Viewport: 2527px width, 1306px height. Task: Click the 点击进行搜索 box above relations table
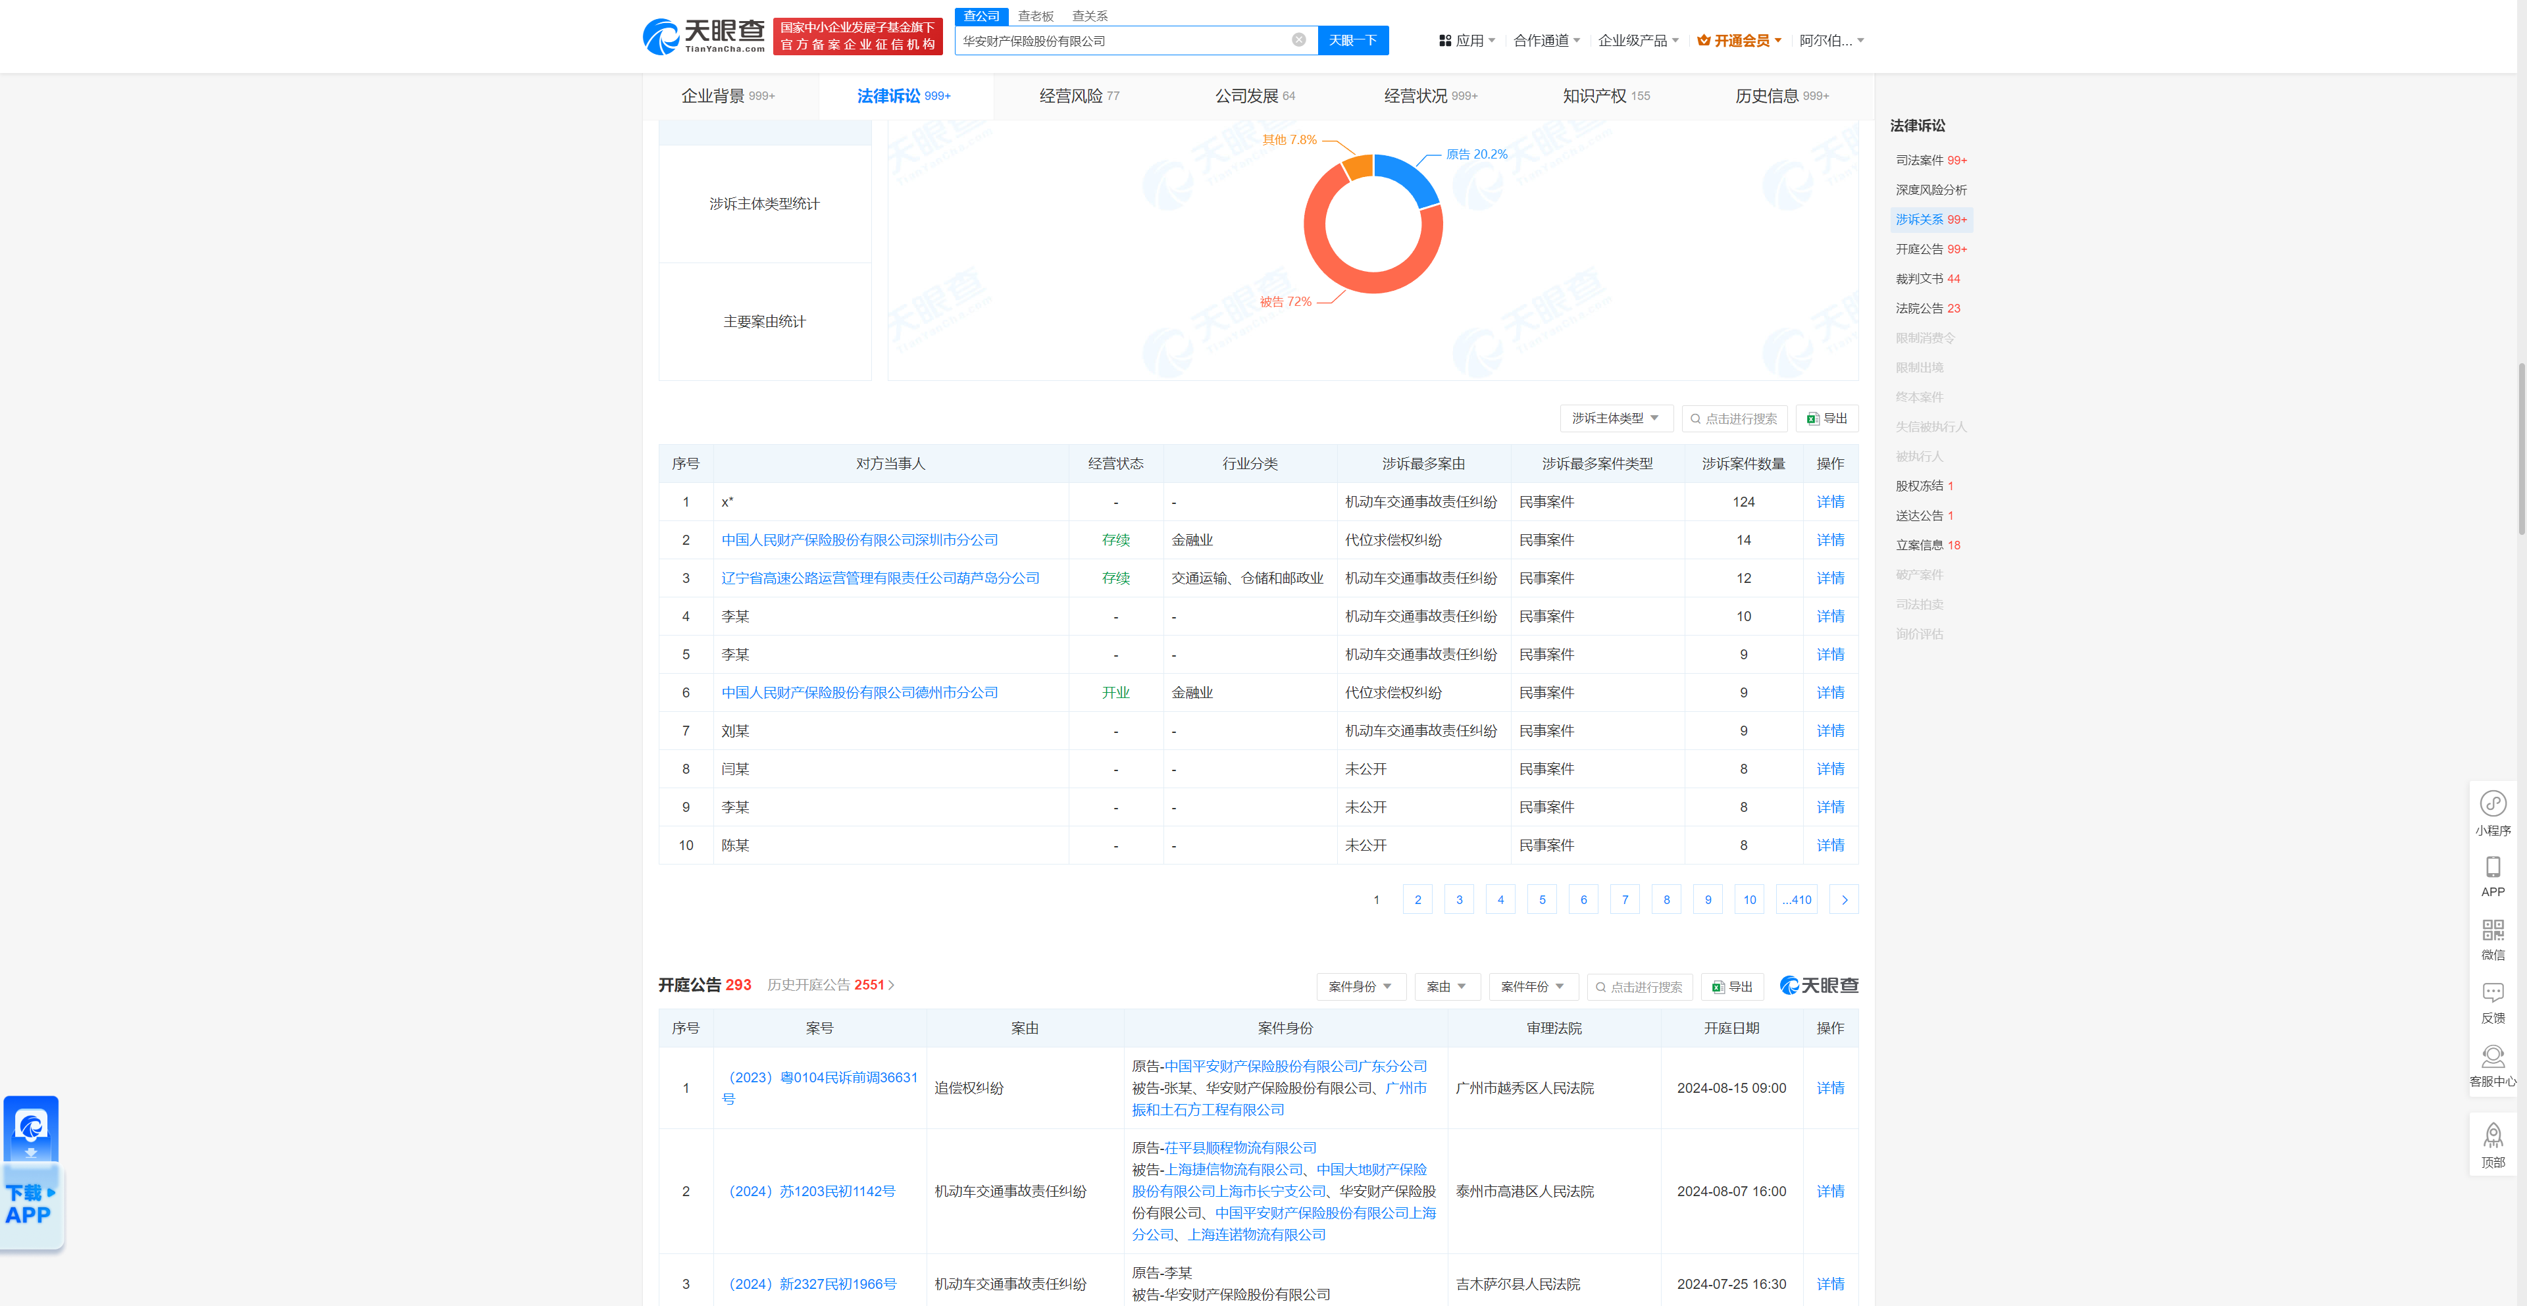coord(1735,418)
